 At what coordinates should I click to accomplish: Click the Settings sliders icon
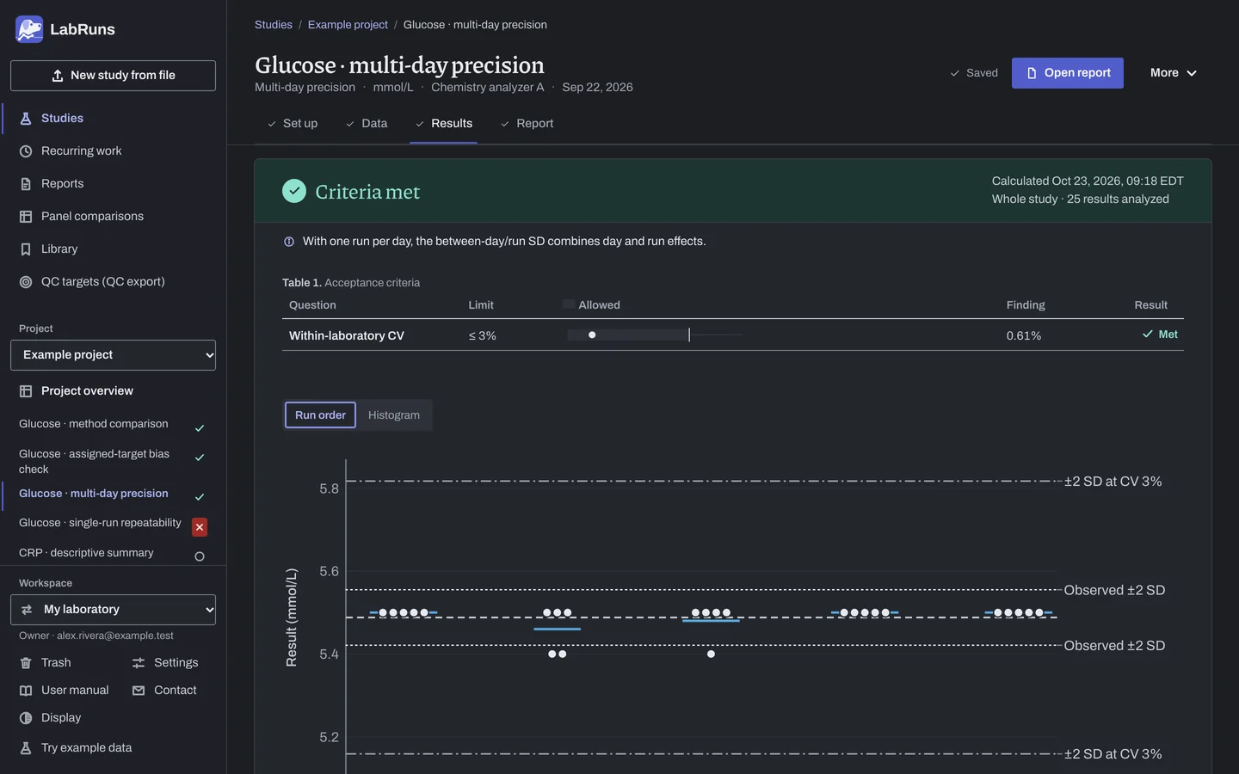(139, 663)
